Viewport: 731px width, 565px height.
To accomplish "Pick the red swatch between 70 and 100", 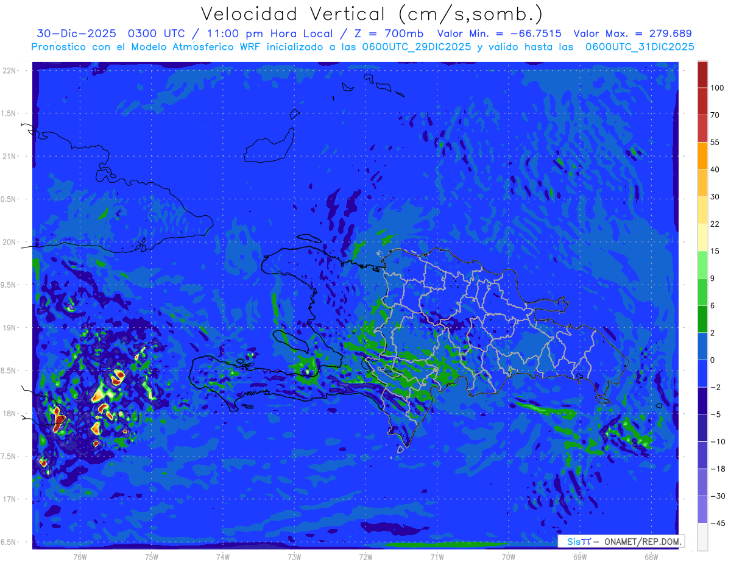I will click(702, 101).
